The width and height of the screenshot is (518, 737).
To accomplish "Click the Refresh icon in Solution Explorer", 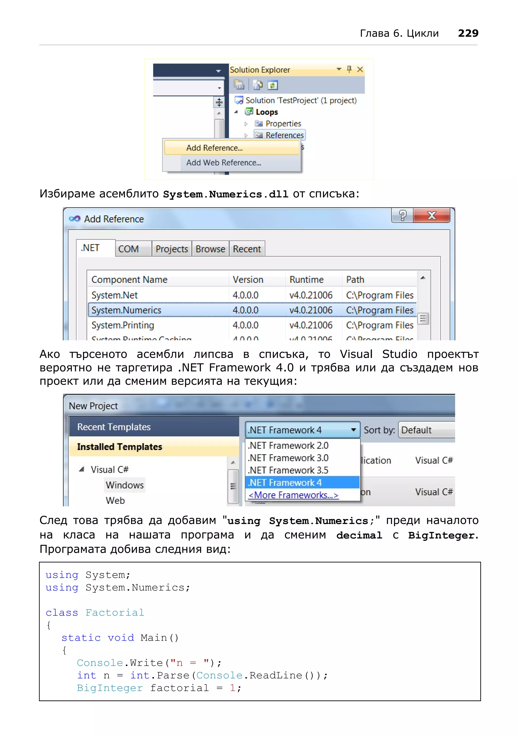I will 272,85.
